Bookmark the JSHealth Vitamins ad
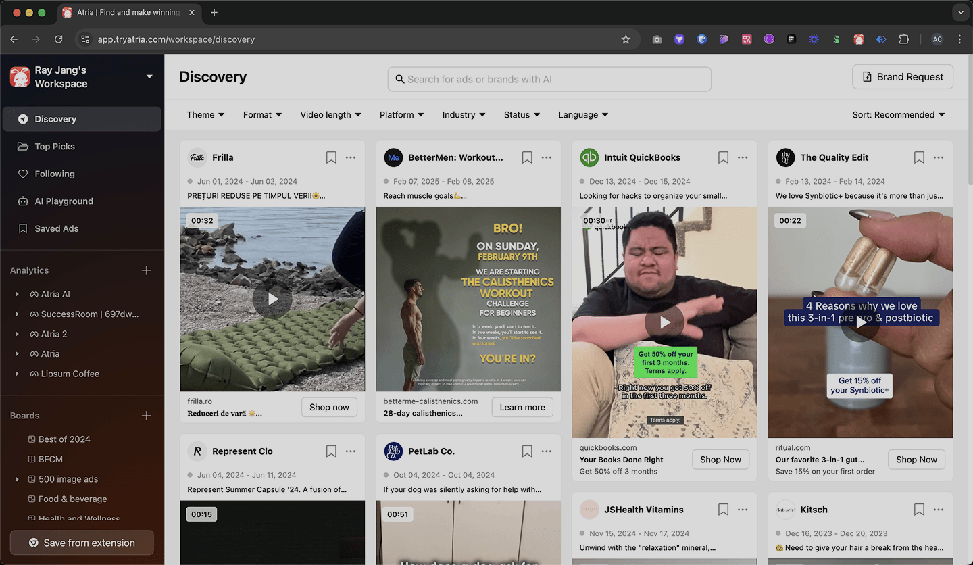This screenshot has width=973, height=565. pos(723,510)
